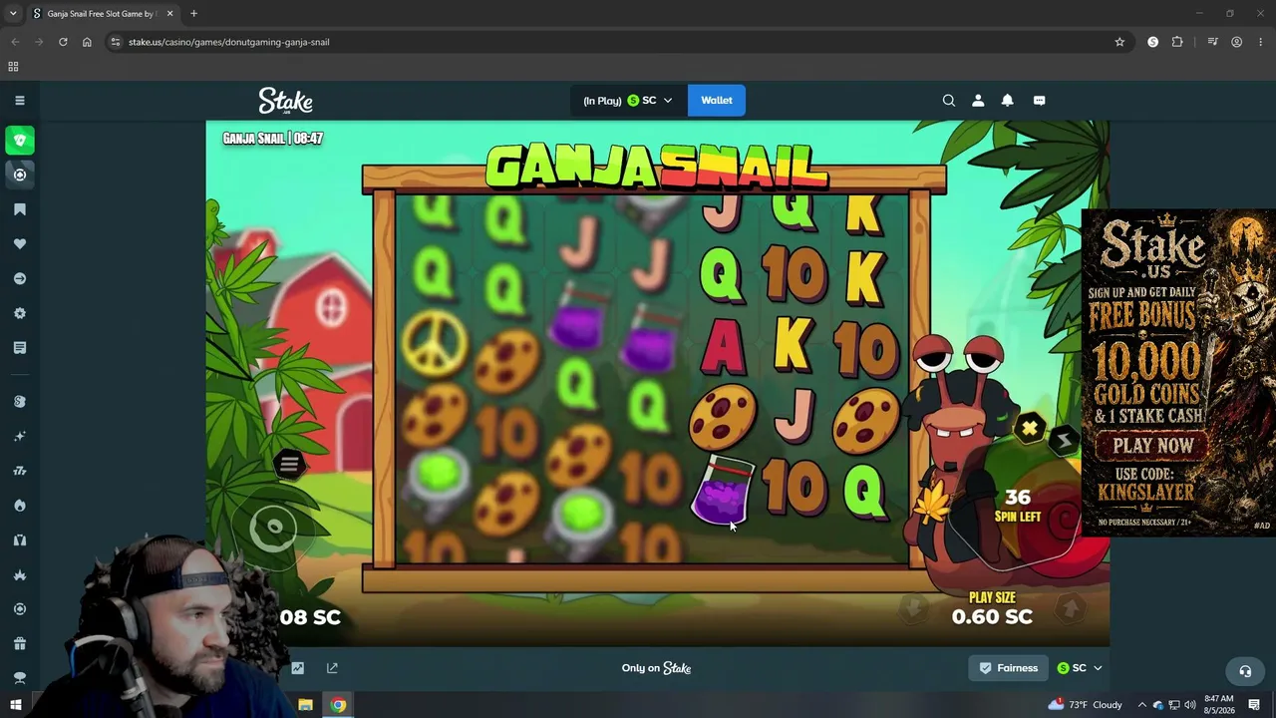The image size is (1276, 718).
Task: Open the chat bubble icon in header
Action: [1039, 100]
